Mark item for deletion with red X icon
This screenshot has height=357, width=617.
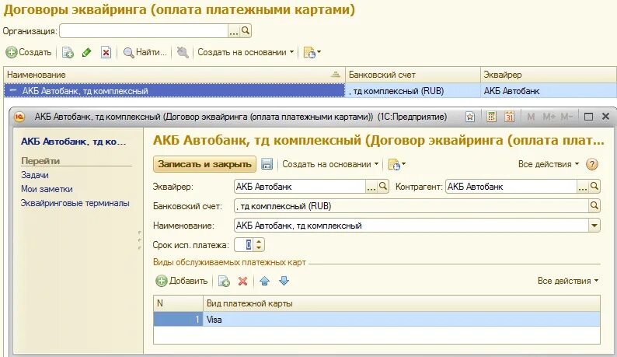pyautogui.click(x=106, y=52)
